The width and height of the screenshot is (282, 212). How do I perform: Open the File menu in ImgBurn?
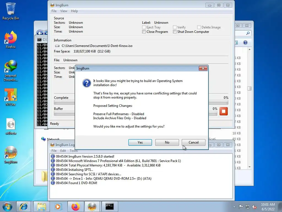(54, 11)
